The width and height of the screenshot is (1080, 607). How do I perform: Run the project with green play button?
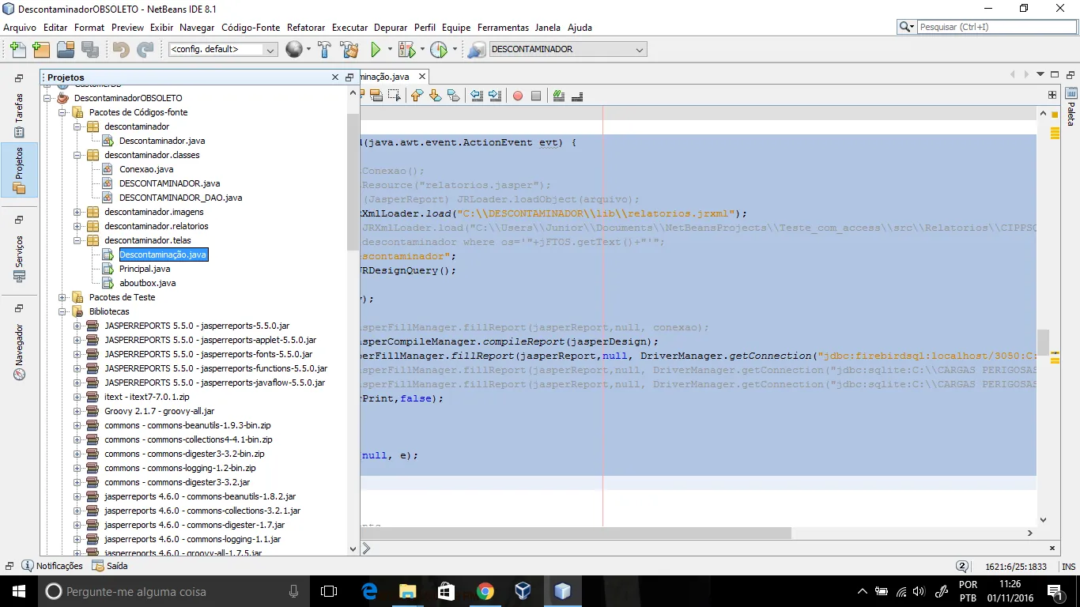point(376,50)
